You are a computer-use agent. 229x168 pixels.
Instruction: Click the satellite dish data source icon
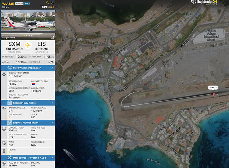coord(10,158)
